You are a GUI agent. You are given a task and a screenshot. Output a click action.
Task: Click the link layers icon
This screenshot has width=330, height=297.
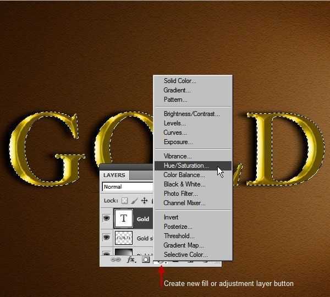tap(116, 260)
